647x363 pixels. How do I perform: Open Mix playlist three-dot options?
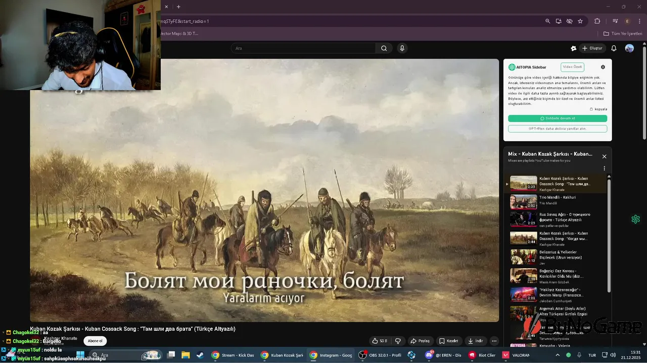point(604,168)
